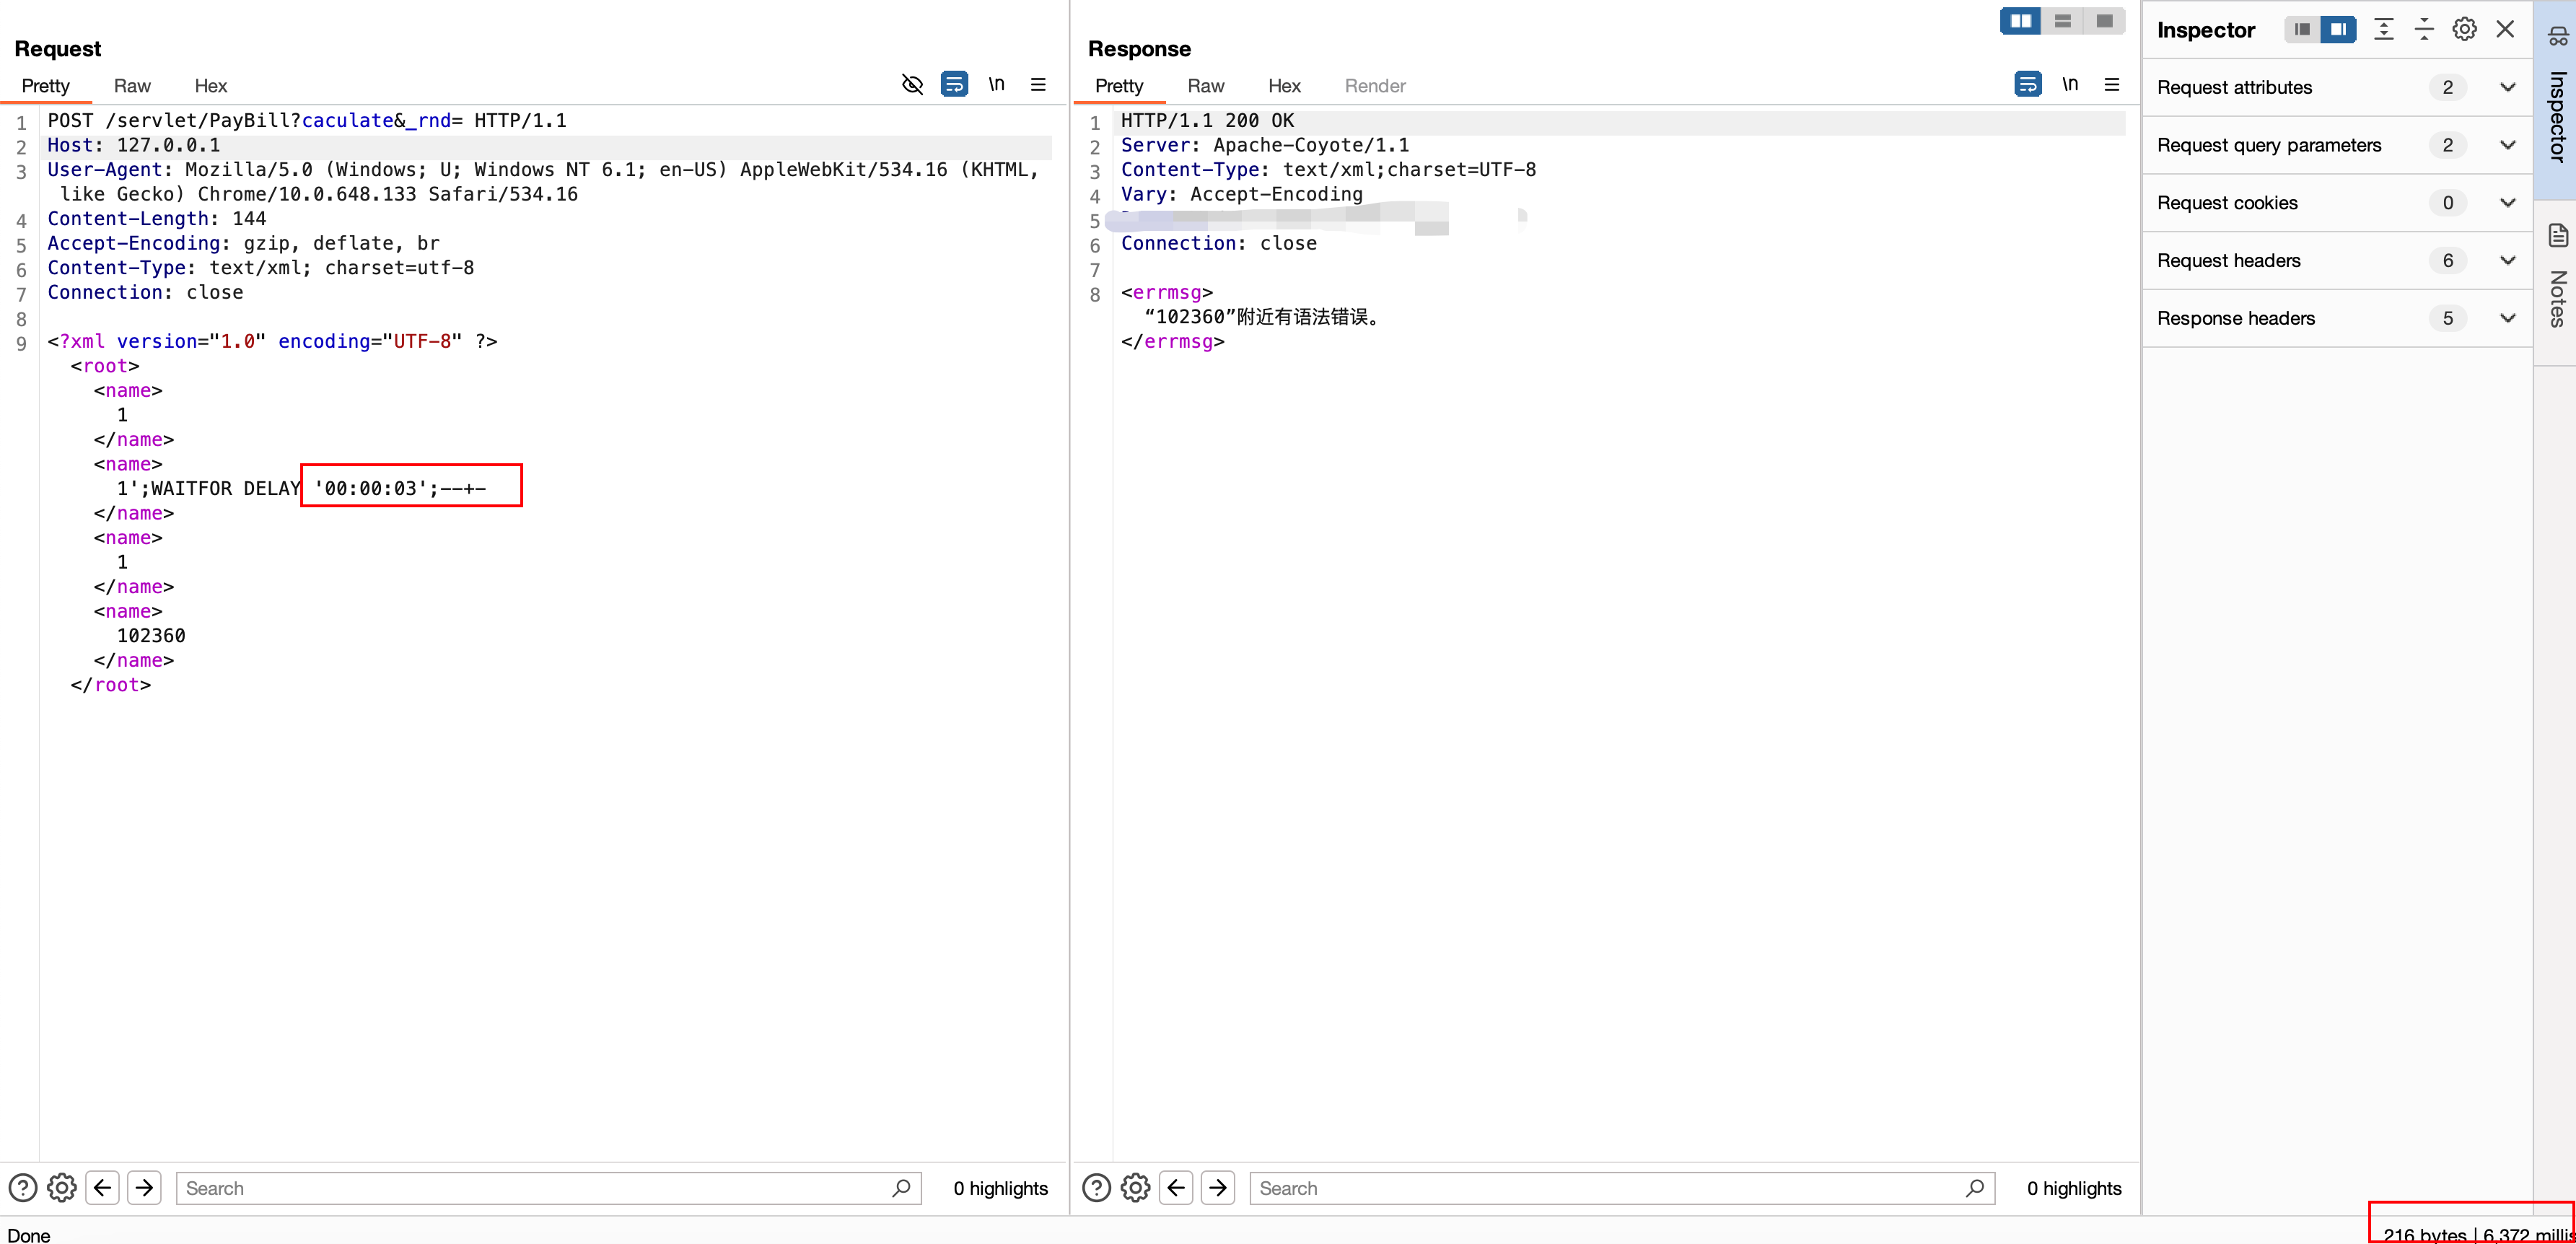Image resolution: width=2576 pixels, height=1244 pixels.
Task: Click the Done status text
Action: point(29,1235)
